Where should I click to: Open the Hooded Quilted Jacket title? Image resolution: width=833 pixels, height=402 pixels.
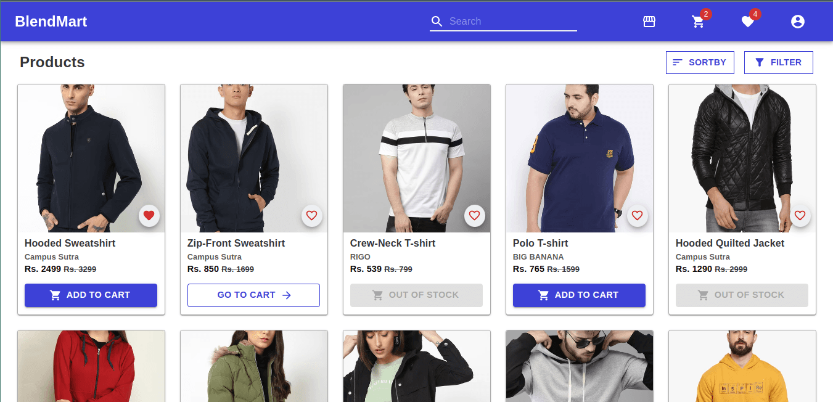point(730,244)
